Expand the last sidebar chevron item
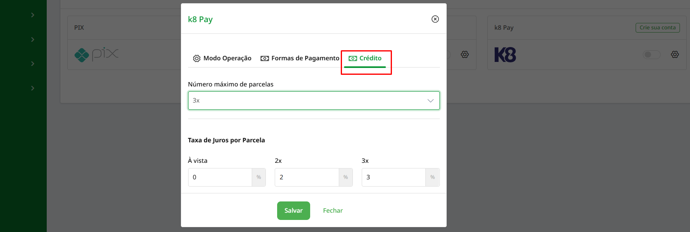Image resolution: width=690 pixels, height=232 pixels. coord(33,88)
